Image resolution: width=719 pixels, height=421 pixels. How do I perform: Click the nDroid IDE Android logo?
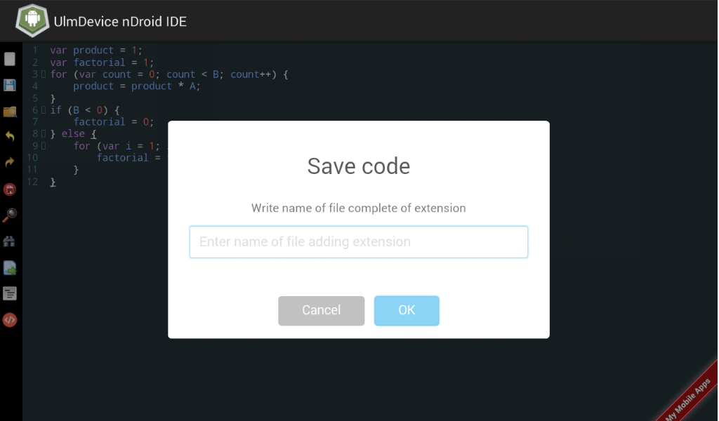[x=32, y=20]
